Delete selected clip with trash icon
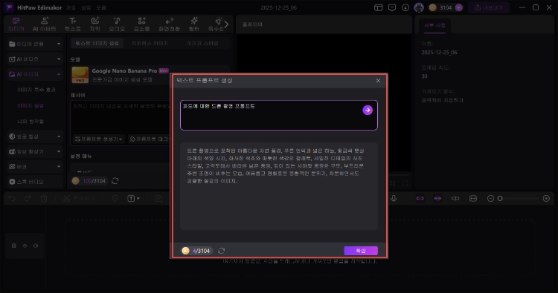This screenshot has width=558, height=293. tap(44, 199)
